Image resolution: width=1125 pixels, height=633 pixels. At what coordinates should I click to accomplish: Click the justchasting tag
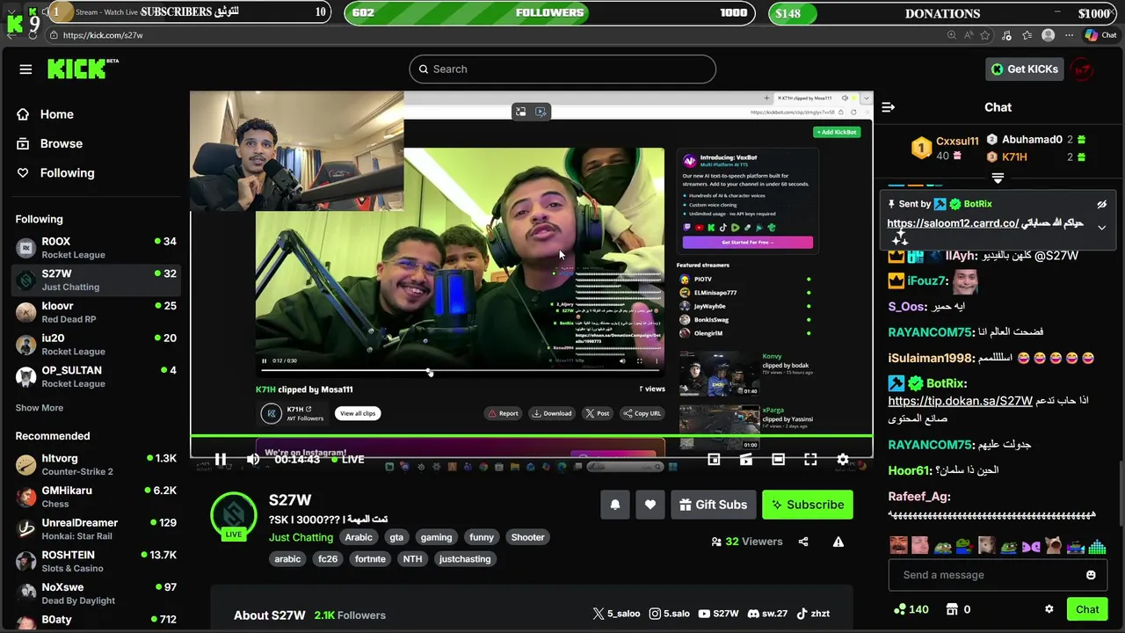(465, 559)
